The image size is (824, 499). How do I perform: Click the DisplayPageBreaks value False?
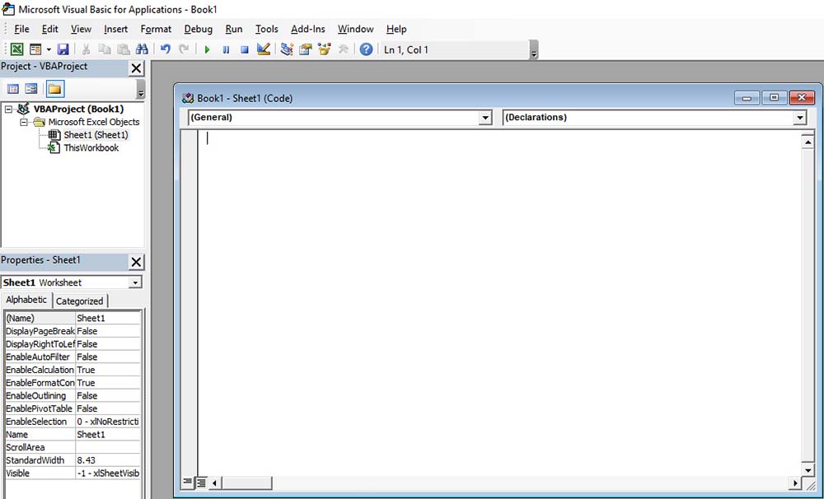(x=108, y=331)
